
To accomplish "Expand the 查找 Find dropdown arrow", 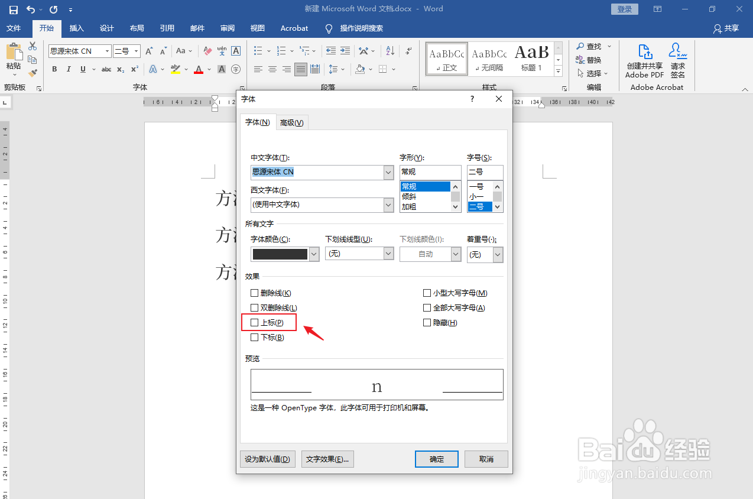I will [609, 46].
